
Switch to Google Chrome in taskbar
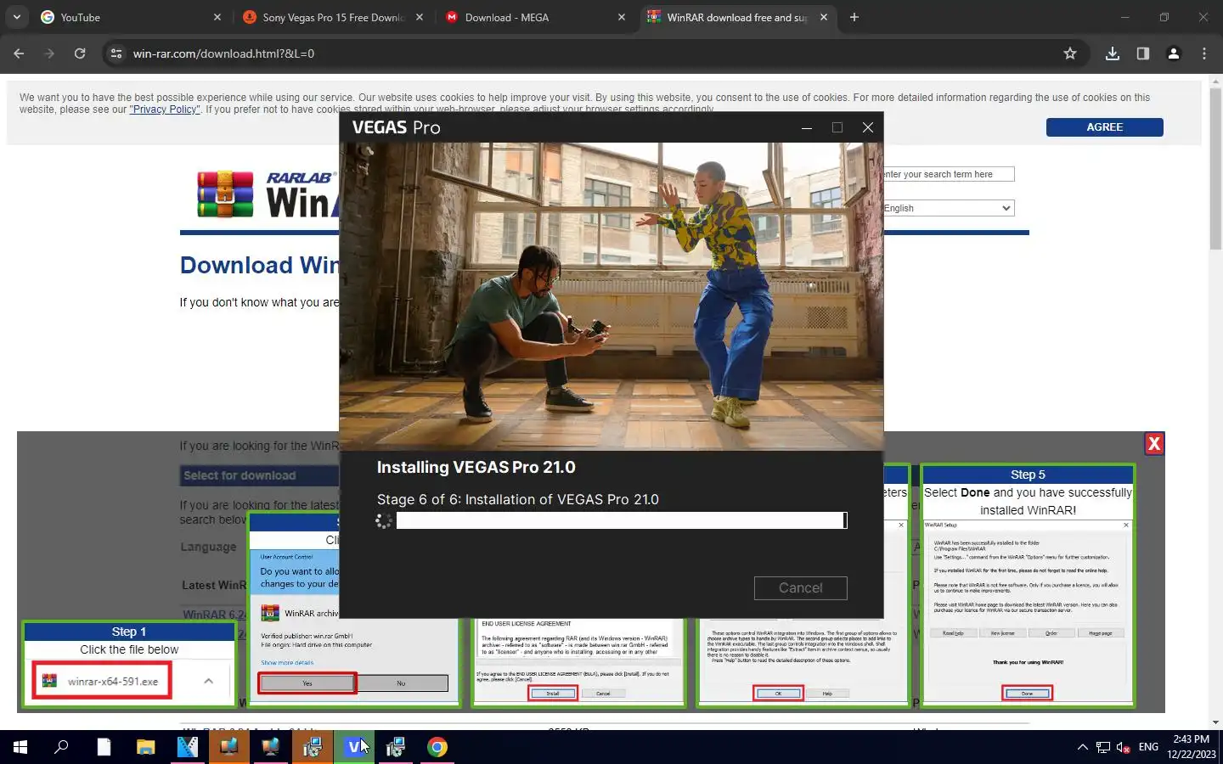coord(437,747)
